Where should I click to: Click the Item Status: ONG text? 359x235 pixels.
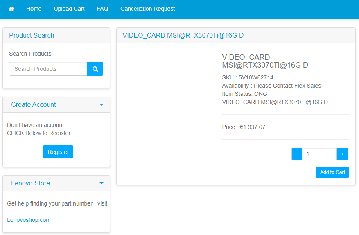(244, 94)
